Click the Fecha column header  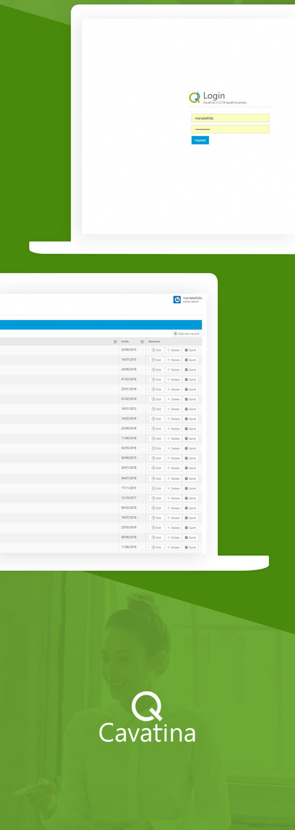(125, 341)
